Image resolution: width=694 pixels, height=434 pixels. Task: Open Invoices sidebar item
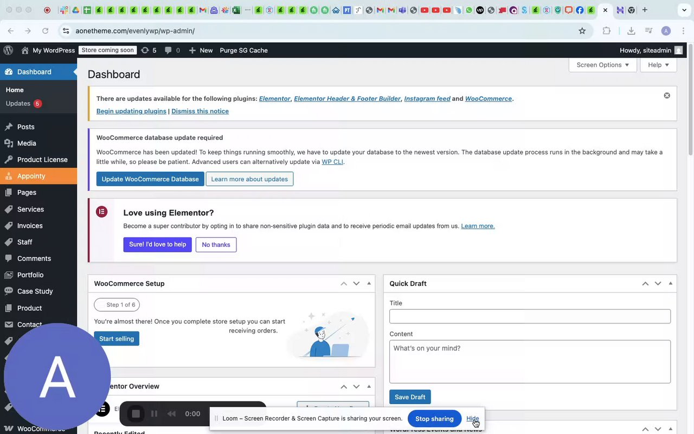(x=38, y=226)
